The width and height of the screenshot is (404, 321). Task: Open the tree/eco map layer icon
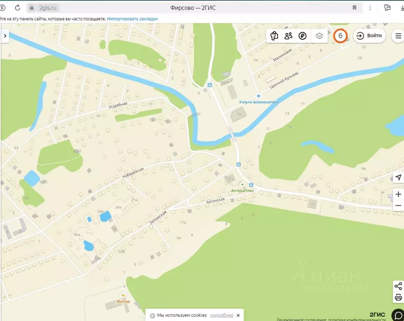pos(274,36)
